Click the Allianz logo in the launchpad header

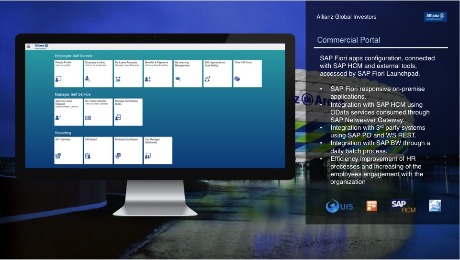point(41,46)
